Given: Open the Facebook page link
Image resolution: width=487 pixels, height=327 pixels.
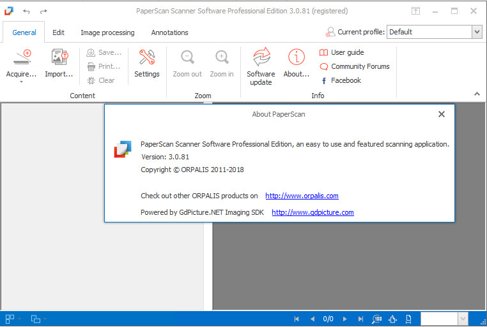Looking at the screenshot, I should pyautogui.click(x=341, y=80).
